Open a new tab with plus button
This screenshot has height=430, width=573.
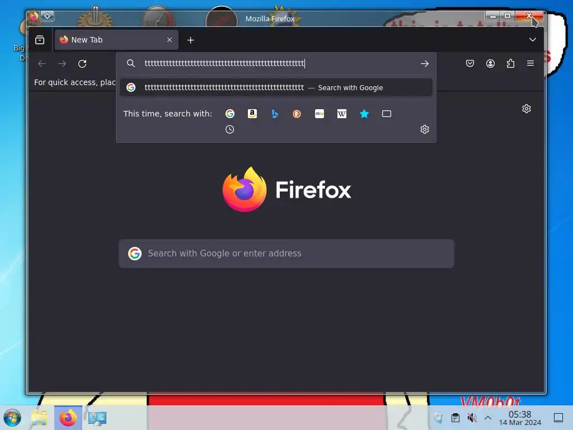click(190, 40)
